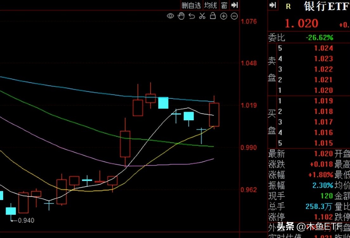Expand the 卖盘 sell orders section
Image resolution: width=350 pixels, height=238 pixels.
pyautogui.click(x=272, y=69)
